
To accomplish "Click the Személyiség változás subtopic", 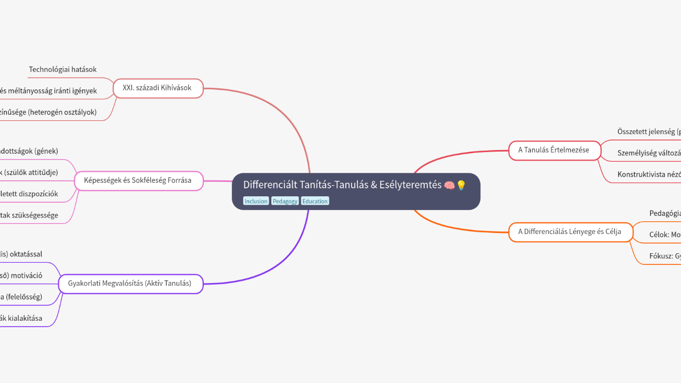I will coord(649,153).
